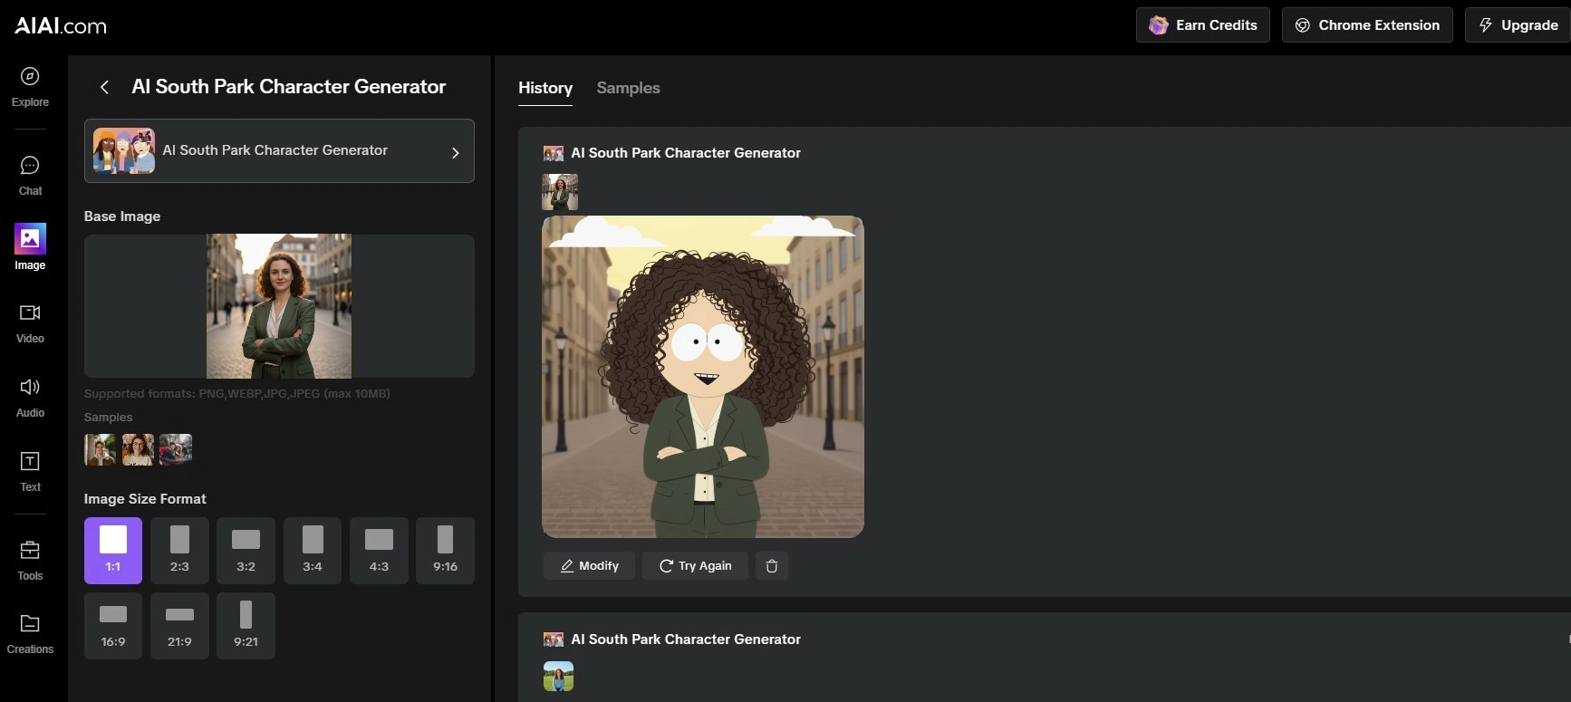The width and height of the screenshot is (1571, 702).
Task: Click second history entry generator title
Action: point(686,639)
